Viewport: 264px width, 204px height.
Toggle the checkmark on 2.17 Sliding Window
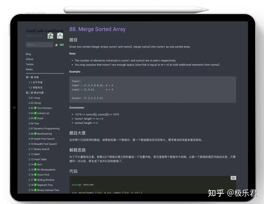tap(35, 180)
